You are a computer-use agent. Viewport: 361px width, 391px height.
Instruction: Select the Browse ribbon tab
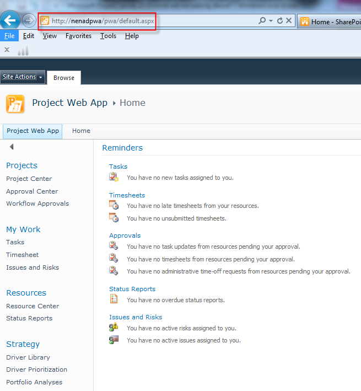(x=64, y=78)
